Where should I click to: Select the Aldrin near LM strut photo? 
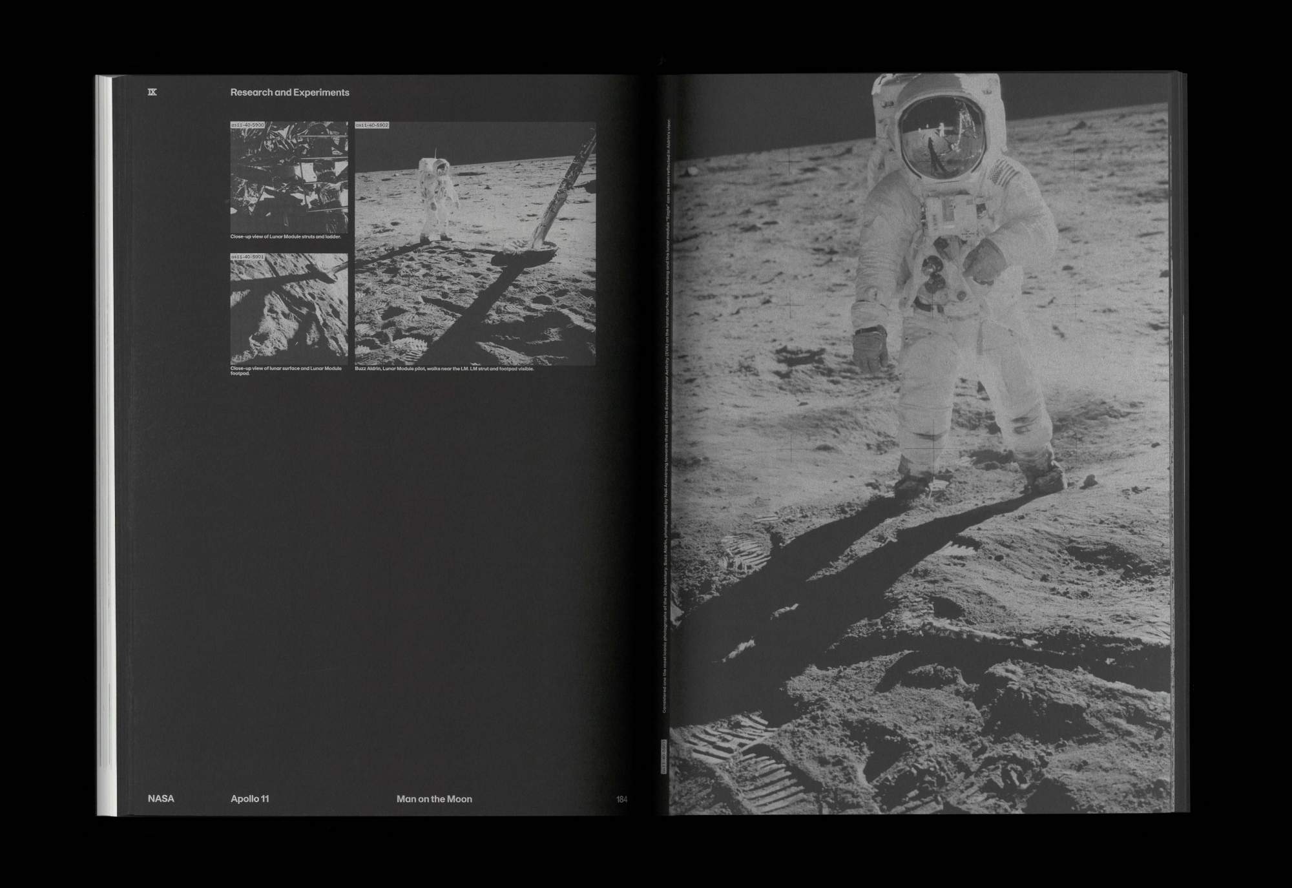point(475,243)
